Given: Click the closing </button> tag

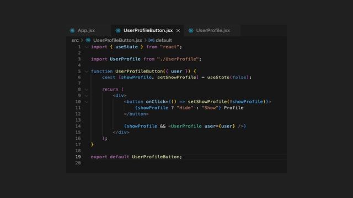Looking at the screenshot, I should 136,114.
